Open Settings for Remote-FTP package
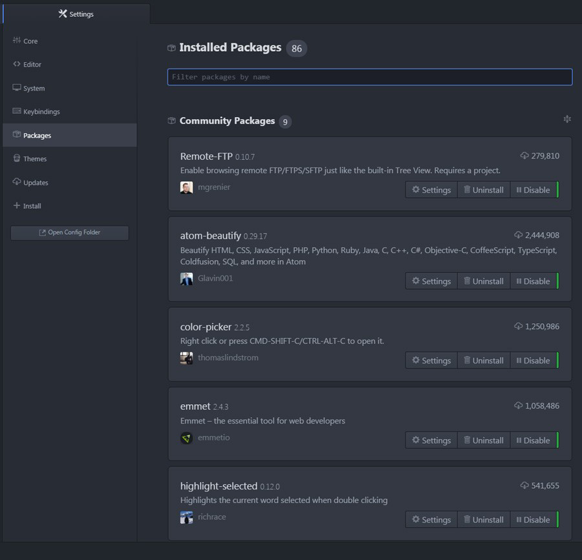The height and width of the screenshot is (560, 582). (431, 189)
